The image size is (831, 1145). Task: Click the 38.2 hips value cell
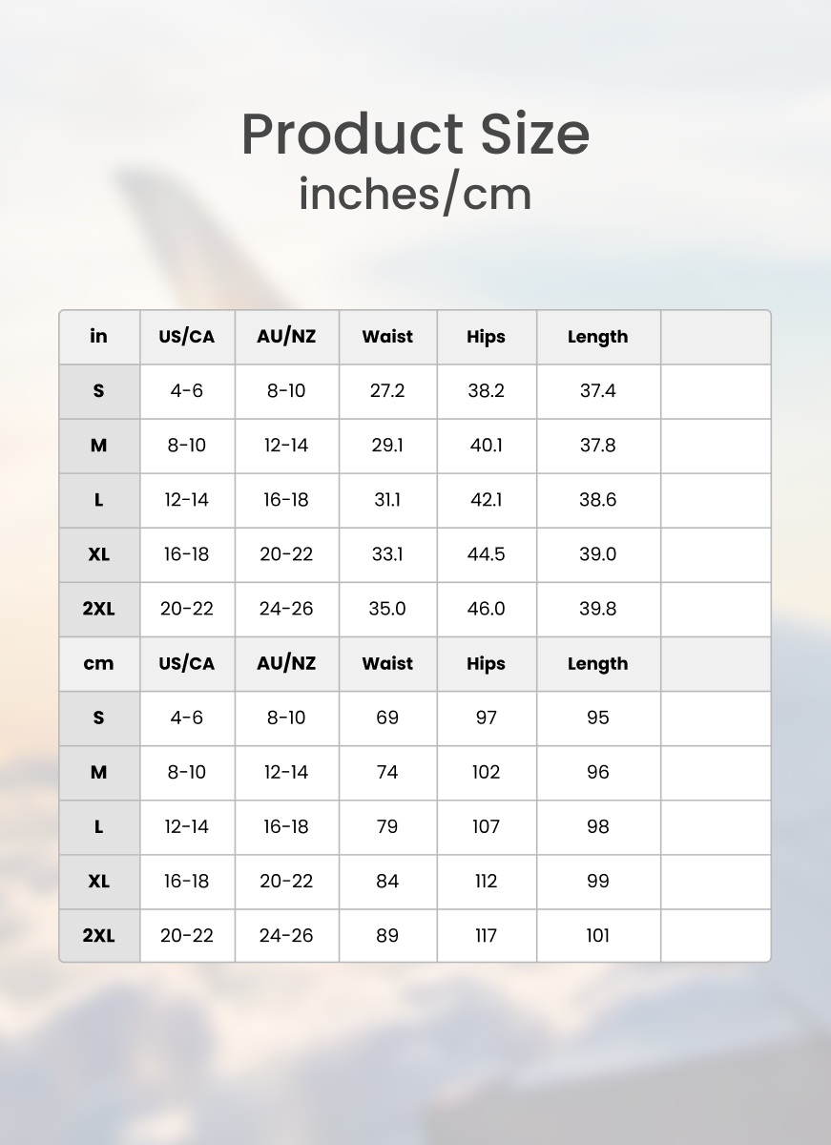(x=487, y=391)
